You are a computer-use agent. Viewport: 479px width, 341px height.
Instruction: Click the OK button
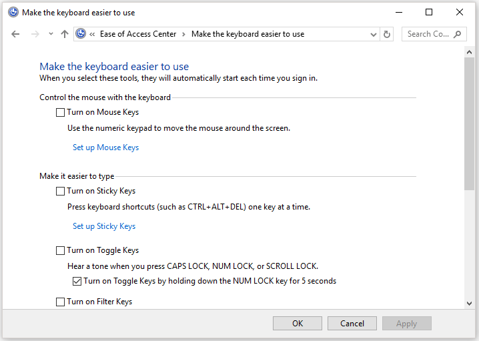click(298, 323)
